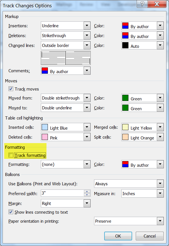This screenshot has width=169, height=246.
Task: Click the Comments By author color icon
Action: [45, 71]
